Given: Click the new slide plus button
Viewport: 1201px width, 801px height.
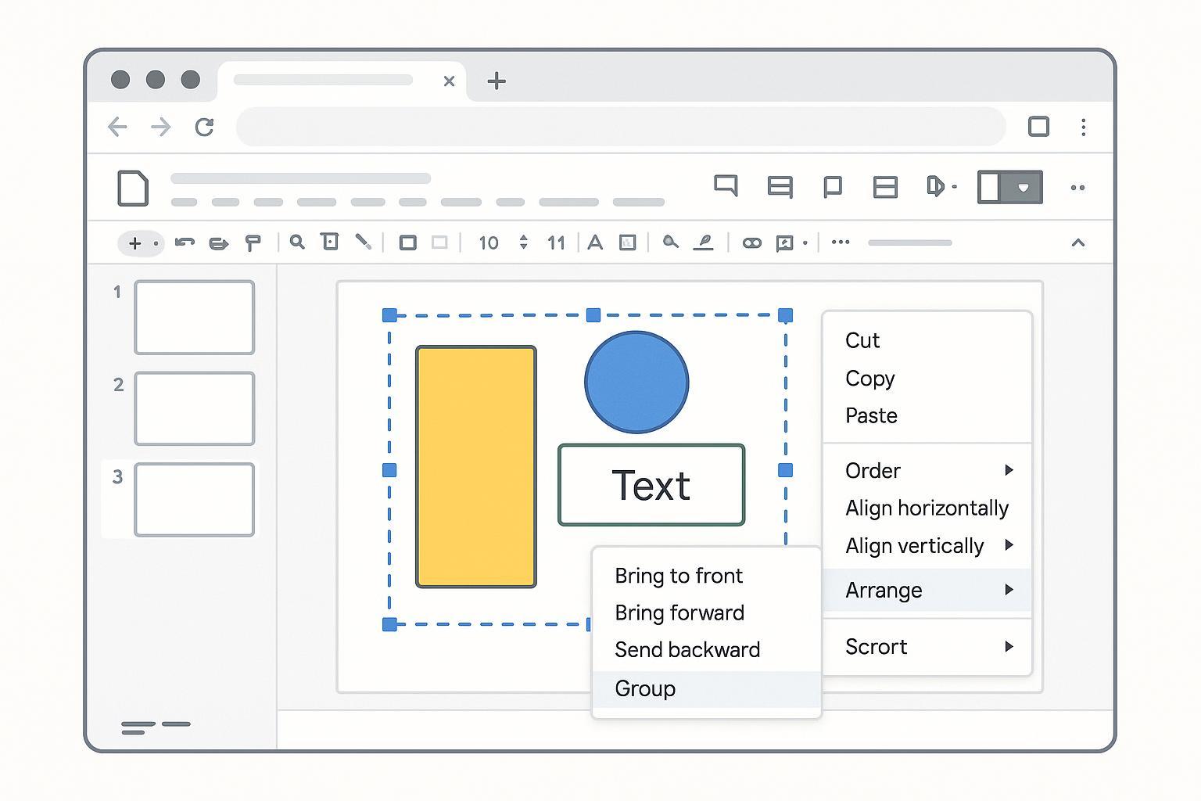Looking at the screenshot, I should click(134, 243).
